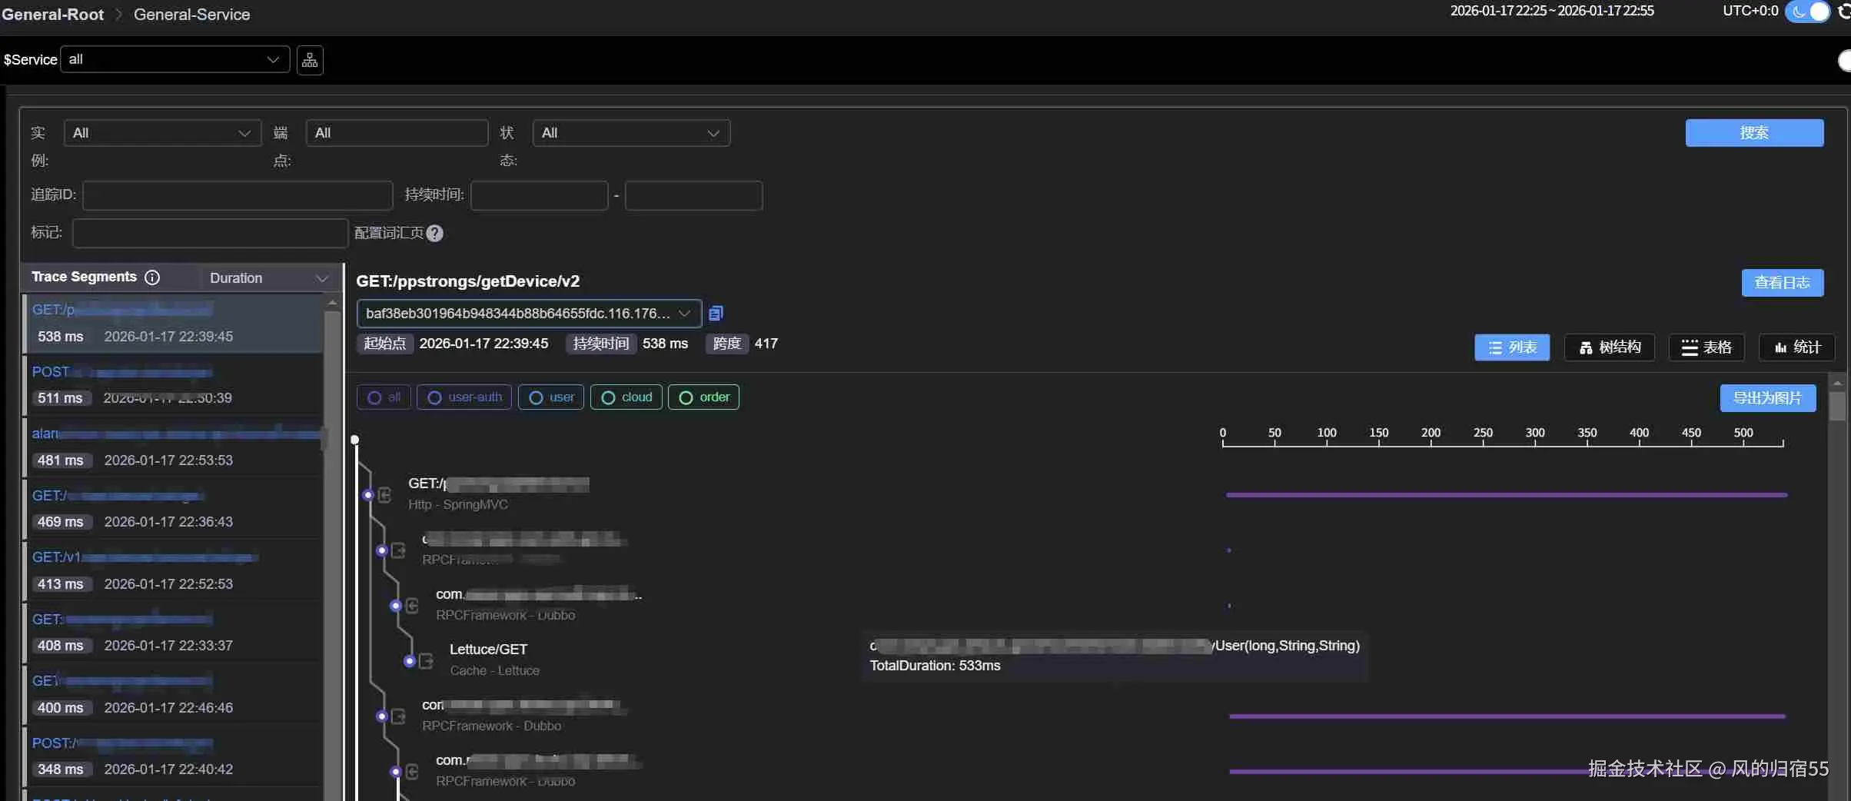Switch to the 统计 statistics view tab
The width and height of the screenshot is (1851, 801).
[x=1797, y=347]
